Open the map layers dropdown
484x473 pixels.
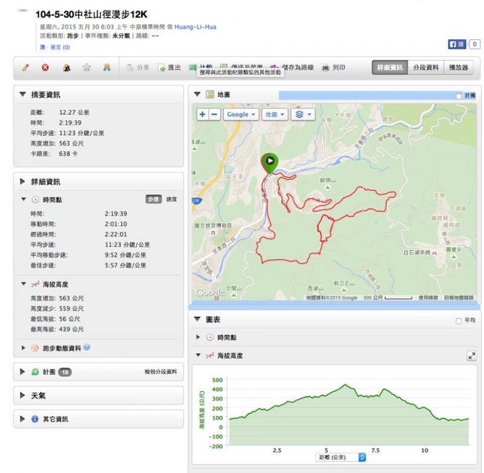coord(303,114)
